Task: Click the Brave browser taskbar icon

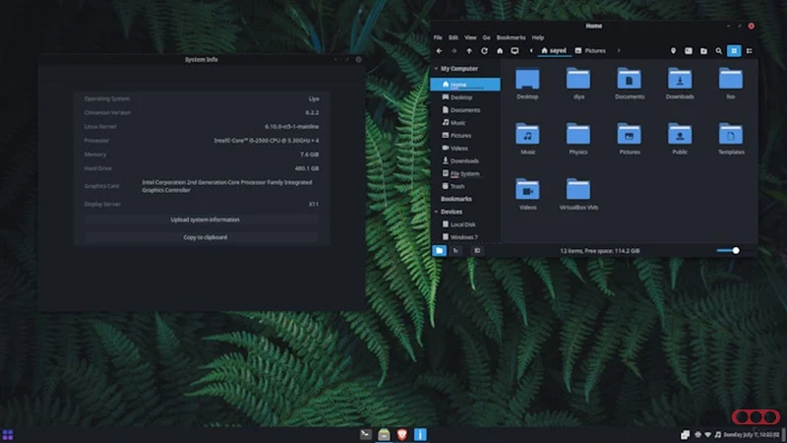Action: pos(401,433)
